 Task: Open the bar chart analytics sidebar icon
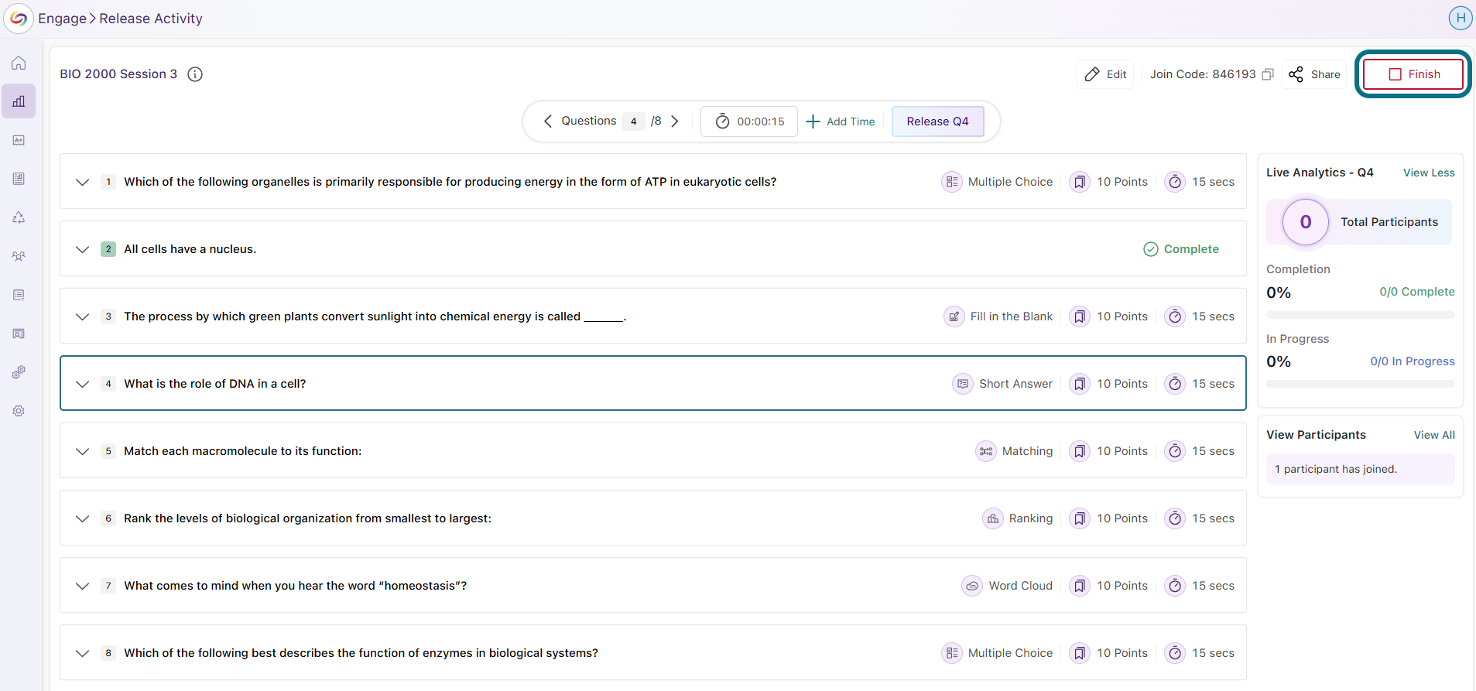(19, 101)
